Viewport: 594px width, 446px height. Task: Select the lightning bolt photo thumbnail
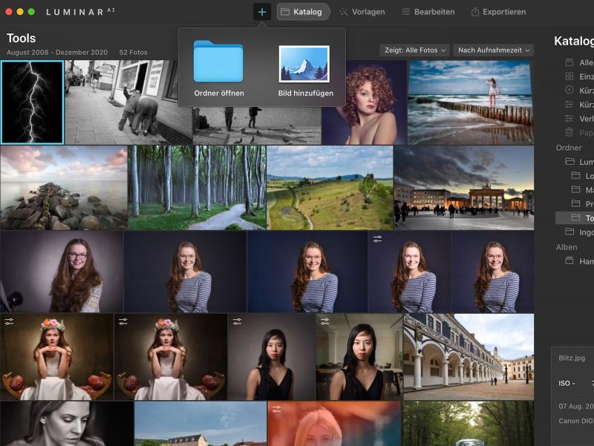(32, 102)
